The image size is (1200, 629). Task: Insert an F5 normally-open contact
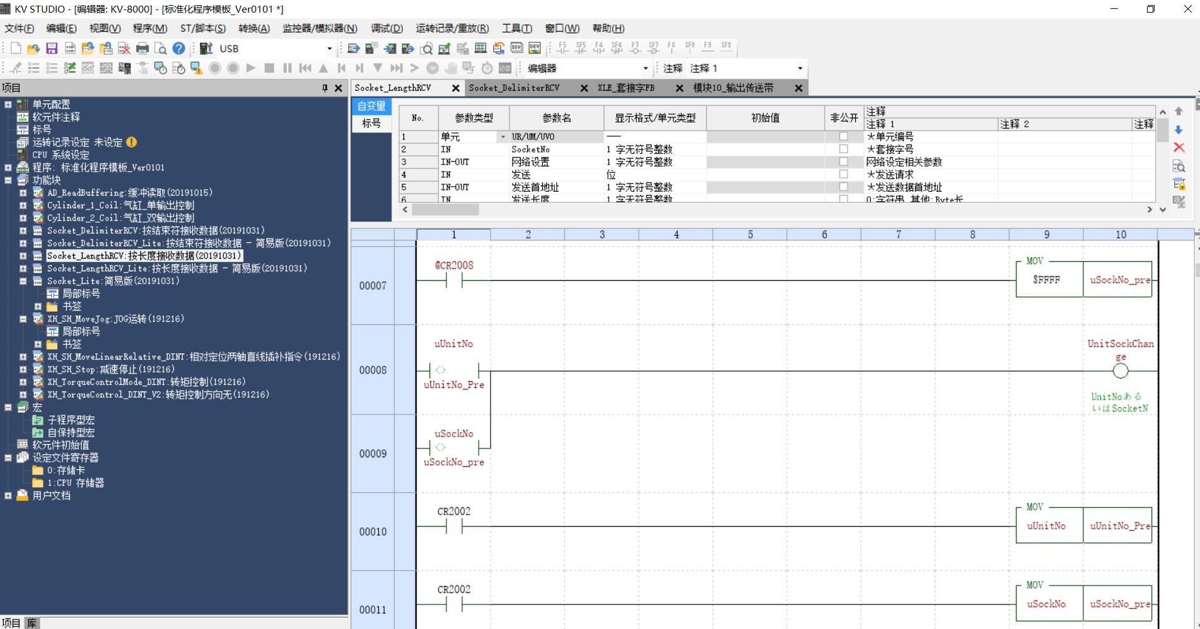(562, 48)
